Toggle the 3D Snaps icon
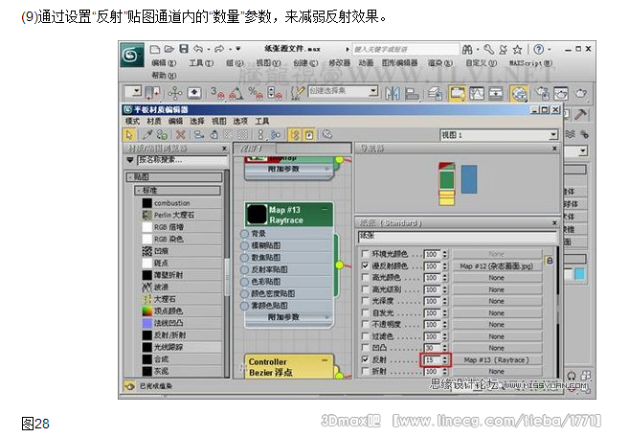629x437 pixels. 217,93
